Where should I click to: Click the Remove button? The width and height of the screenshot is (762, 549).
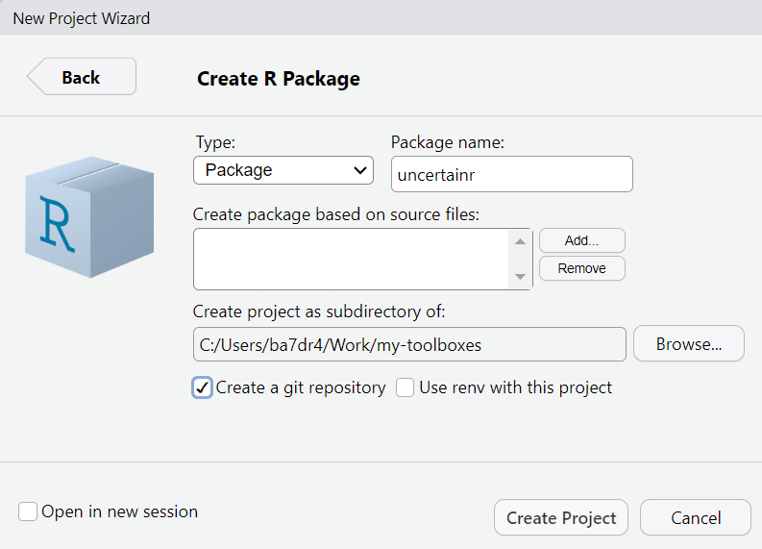(x=581, y=268)
